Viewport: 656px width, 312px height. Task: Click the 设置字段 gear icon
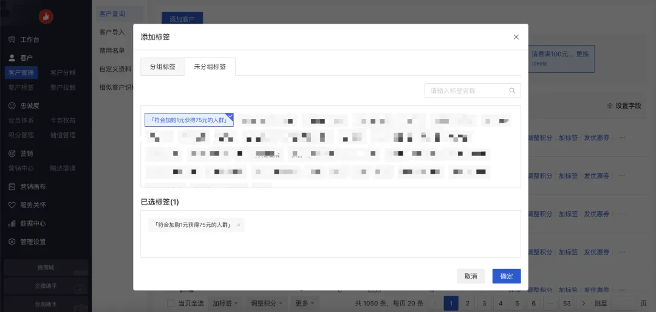[610, 106]
